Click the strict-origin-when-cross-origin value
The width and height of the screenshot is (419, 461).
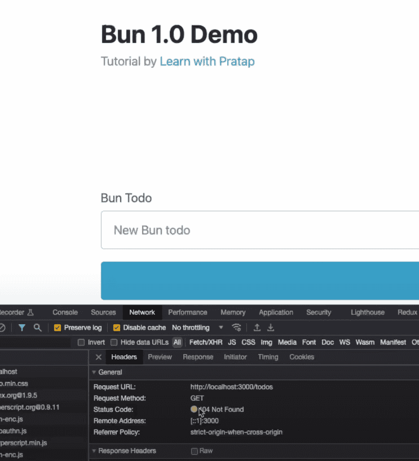point(236,432)
